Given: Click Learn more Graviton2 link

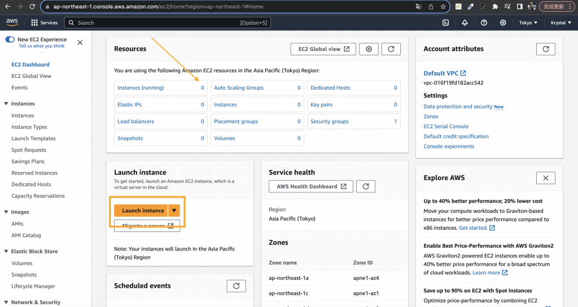Looking at the screenshot, I should (x=490, y=273).
